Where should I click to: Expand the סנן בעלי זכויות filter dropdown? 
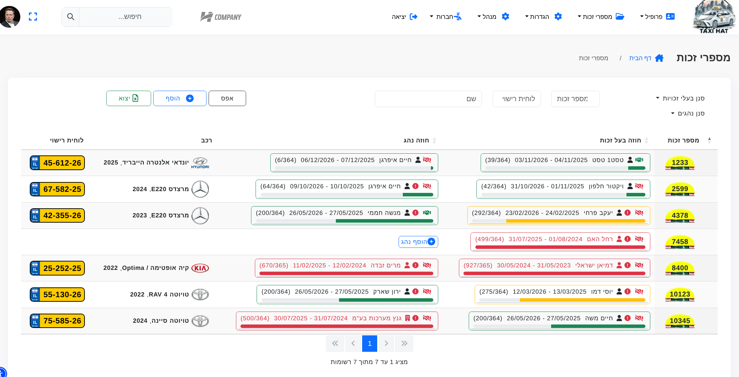[x=680, y=98]
